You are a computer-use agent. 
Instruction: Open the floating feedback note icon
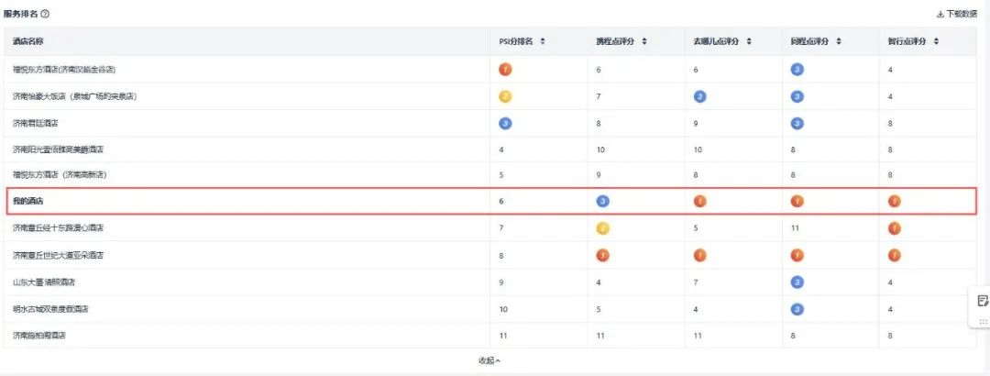click(x=982, y=301)
